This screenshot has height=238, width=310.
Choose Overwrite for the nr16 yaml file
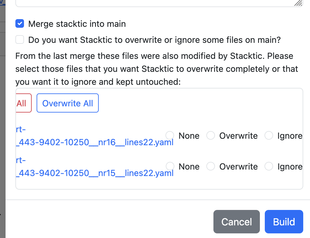[210, 135]
